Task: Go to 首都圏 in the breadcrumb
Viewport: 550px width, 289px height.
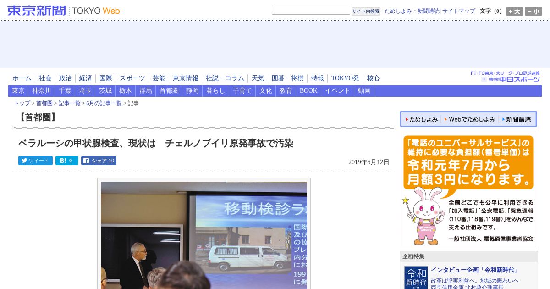Action: point(44,104)
